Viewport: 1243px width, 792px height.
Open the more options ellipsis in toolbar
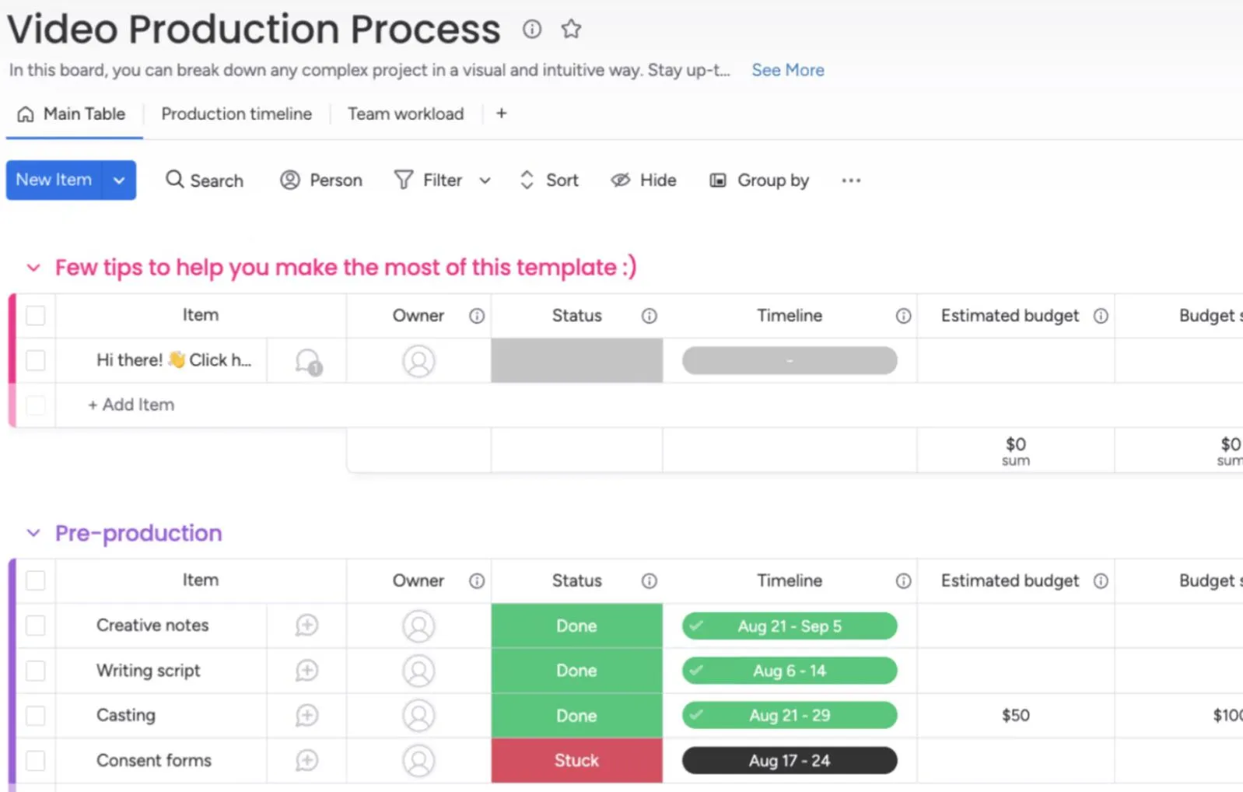[851, 180]
